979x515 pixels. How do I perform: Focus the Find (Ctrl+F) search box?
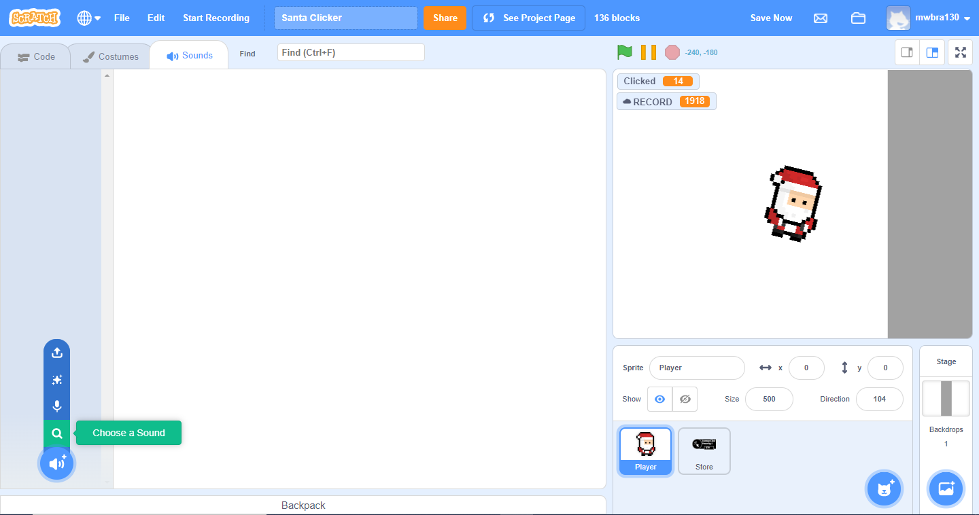point(351,52)
